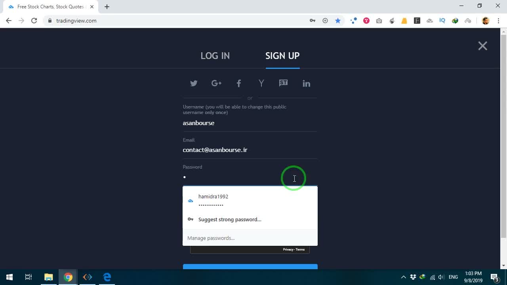Bookmark page with the star icon
The image size is (507, 285).
coord(338,21)
